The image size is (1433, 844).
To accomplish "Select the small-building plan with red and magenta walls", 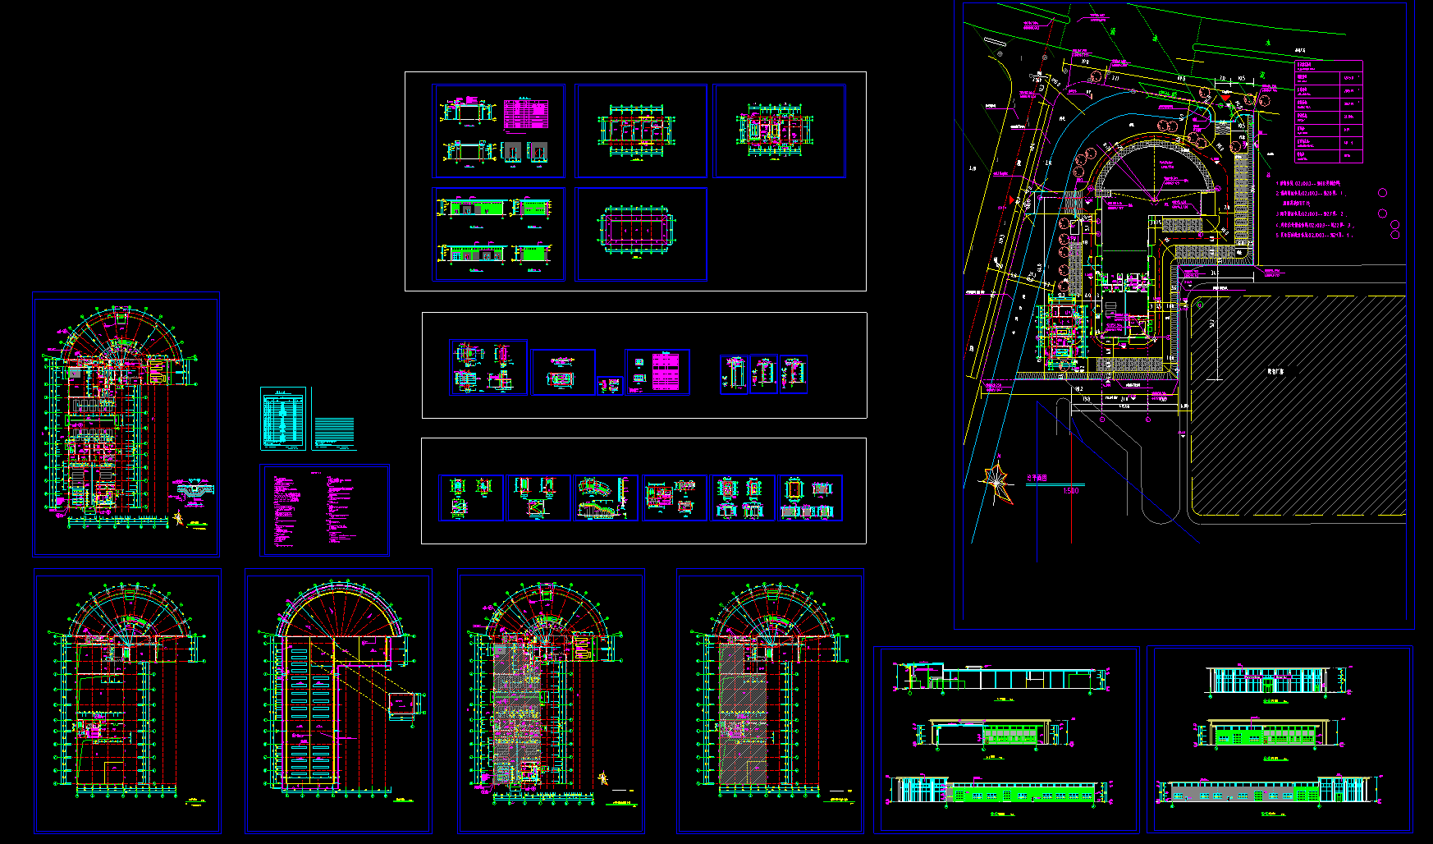I will point(780,131).
